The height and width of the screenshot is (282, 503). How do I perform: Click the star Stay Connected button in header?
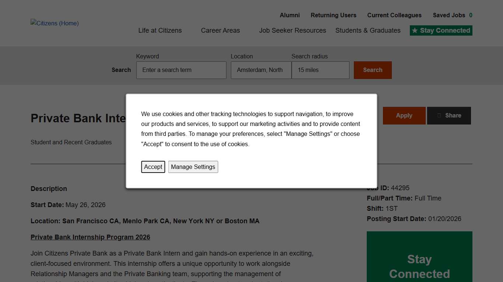441,30
